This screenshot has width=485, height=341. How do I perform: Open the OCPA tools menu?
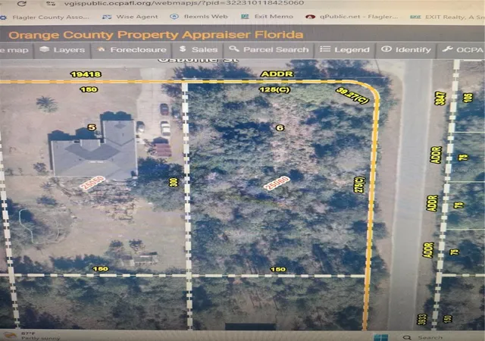click(461, 50)
